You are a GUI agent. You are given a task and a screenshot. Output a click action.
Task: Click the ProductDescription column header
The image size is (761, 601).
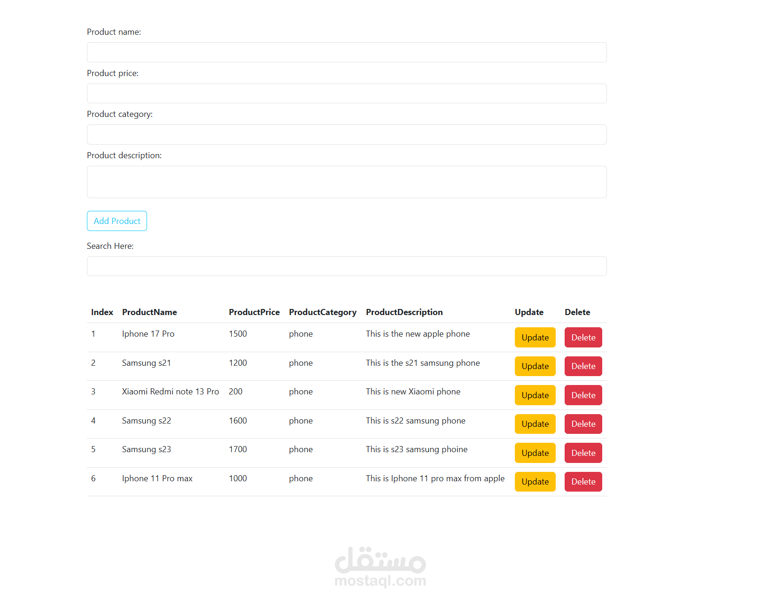coord(404,312)
